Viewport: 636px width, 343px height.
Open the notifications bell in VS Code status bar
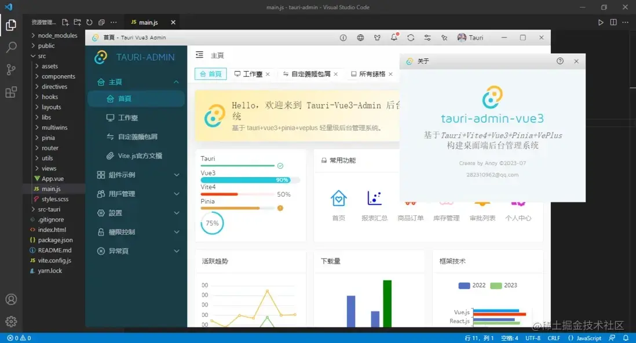click(x=626, y=338)
